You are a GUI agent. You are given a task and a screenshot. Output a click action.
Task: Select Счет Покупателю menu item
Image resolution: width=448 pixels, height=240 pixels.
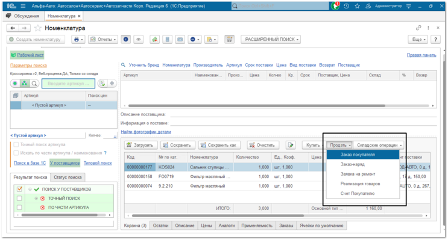(x=362, y=193)
